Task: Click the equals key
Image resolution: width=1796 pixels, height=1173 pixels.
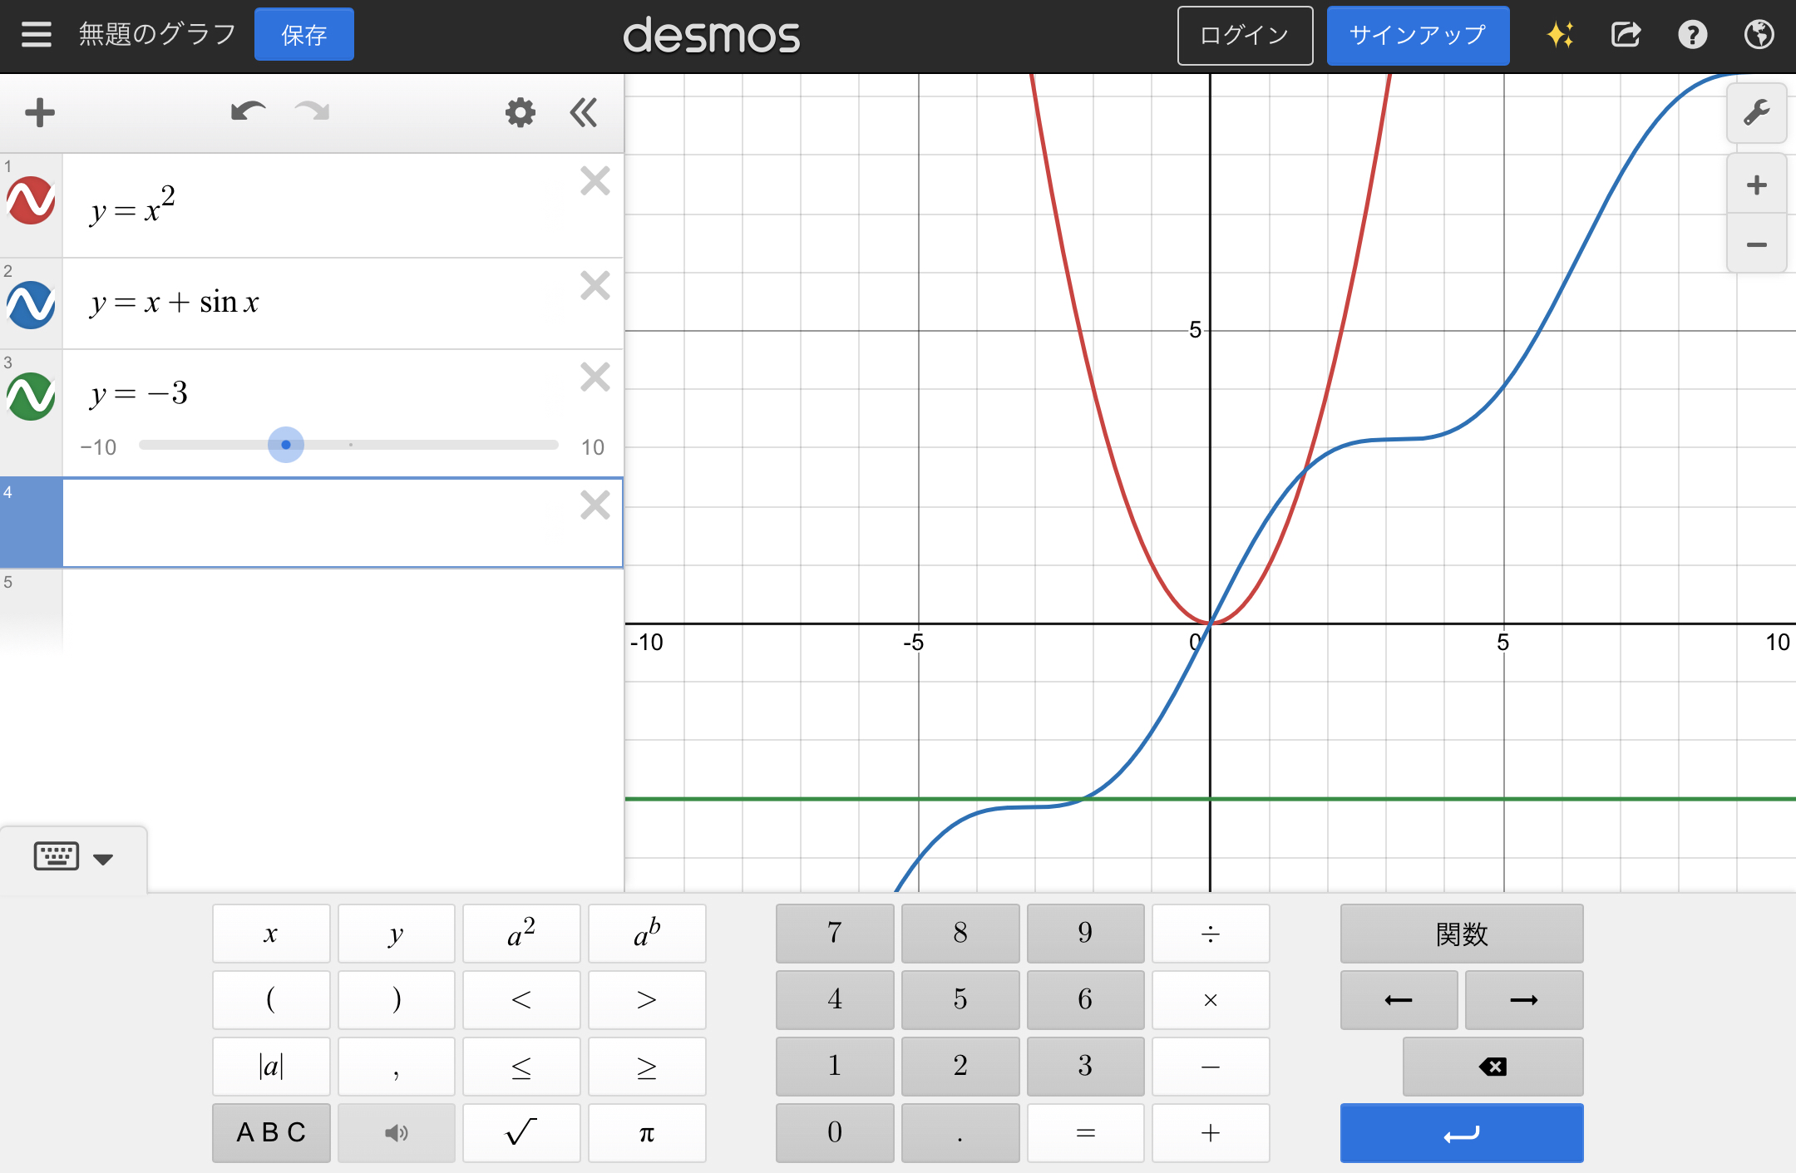Action: (1086, 1133)
